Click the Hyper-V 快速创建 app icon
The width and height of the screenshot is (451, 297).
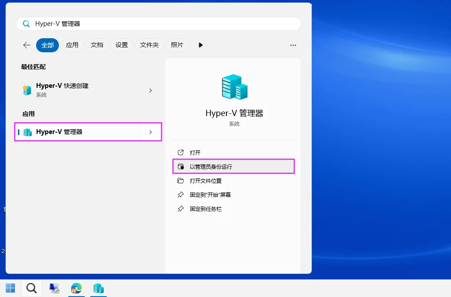pyautogui.click(x=27, y=90)
